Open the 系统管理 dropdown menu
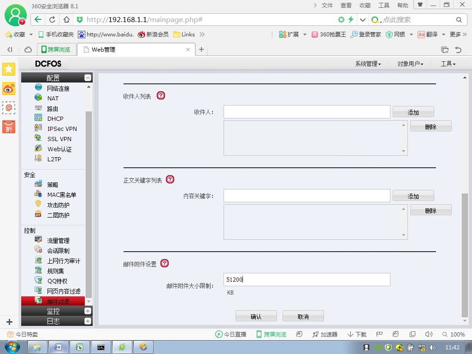 [368, 64]
